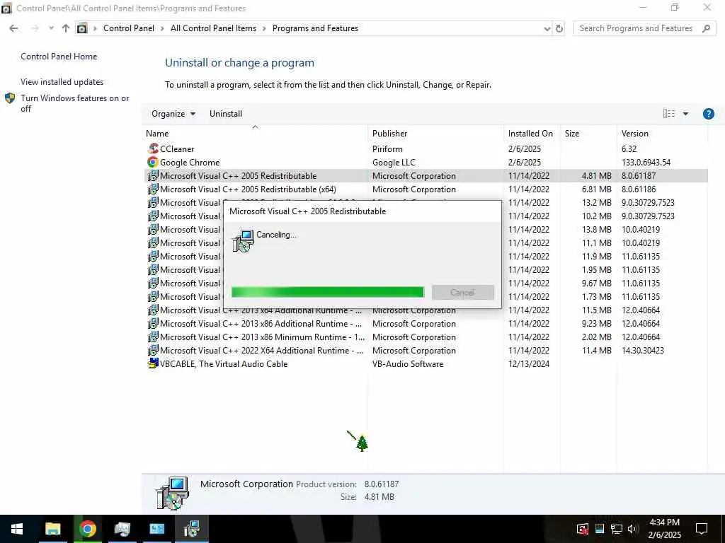Click version 133.0.6943.54
This screenshot has height=543, width=725.
(646, 162)
